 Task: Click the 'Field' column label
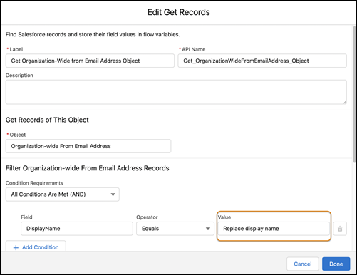26,217
